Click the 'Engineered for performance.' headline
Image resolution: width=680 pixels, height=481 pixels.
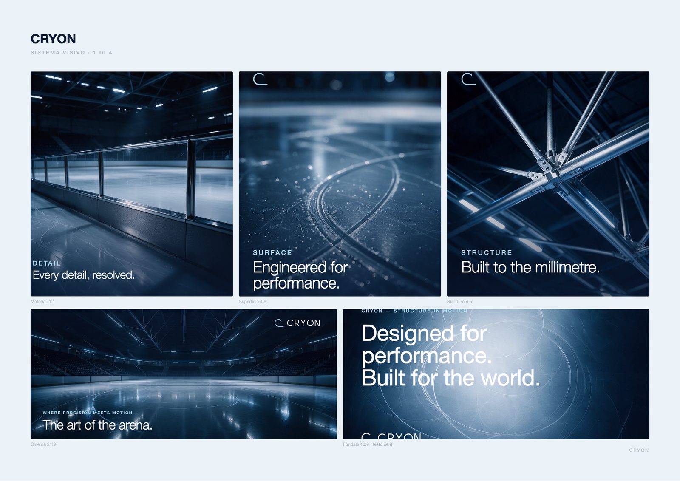coord(300,275)
